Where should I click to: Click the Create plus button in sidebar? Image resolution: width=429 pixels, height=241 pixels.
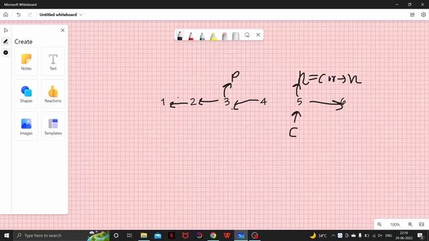(6, 52)
